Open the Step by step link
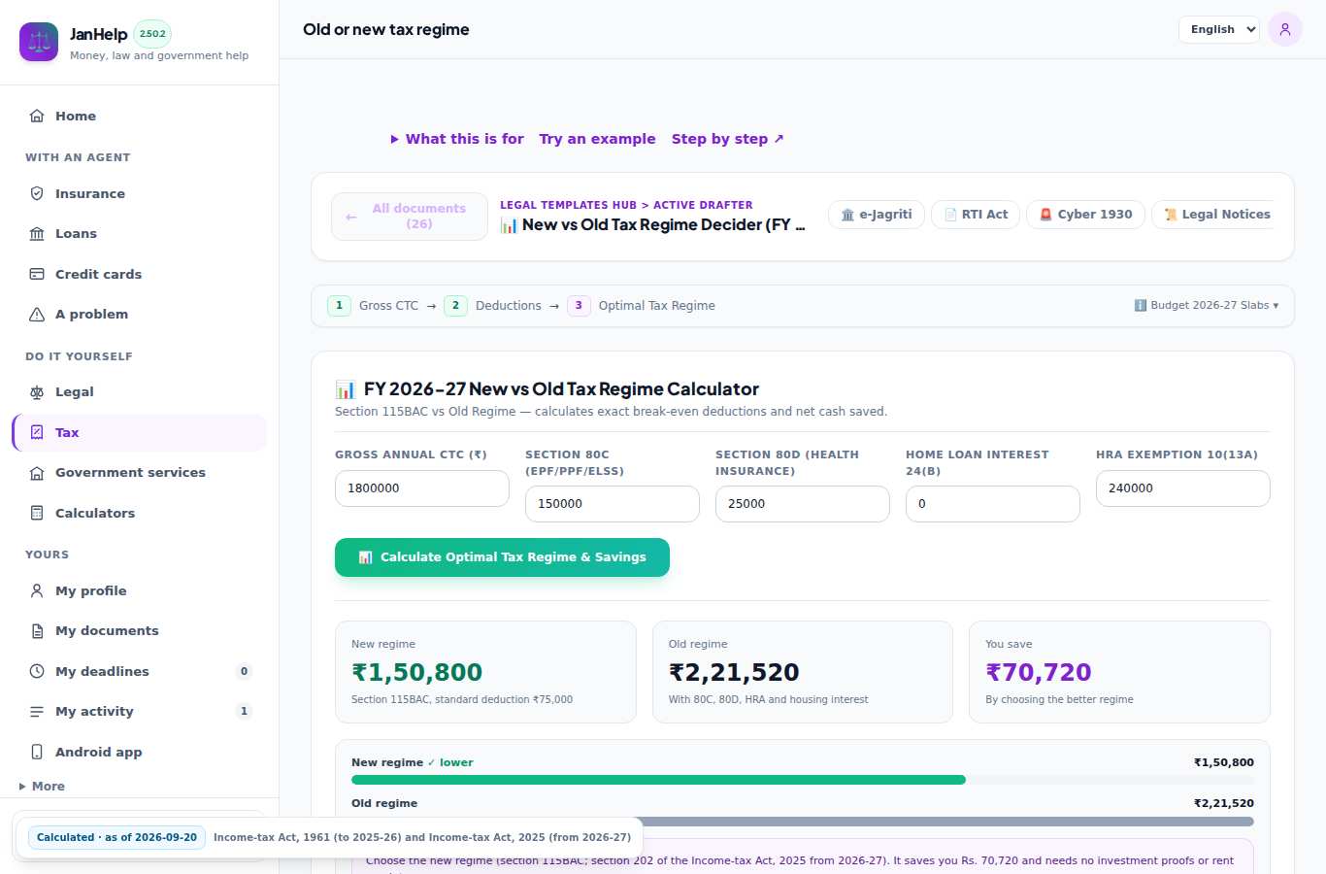The image size is (1326, 874). click(728, 139)
